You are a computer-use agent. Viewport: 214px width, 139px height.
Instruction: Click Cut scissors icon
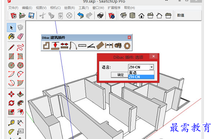coord(42,16)
